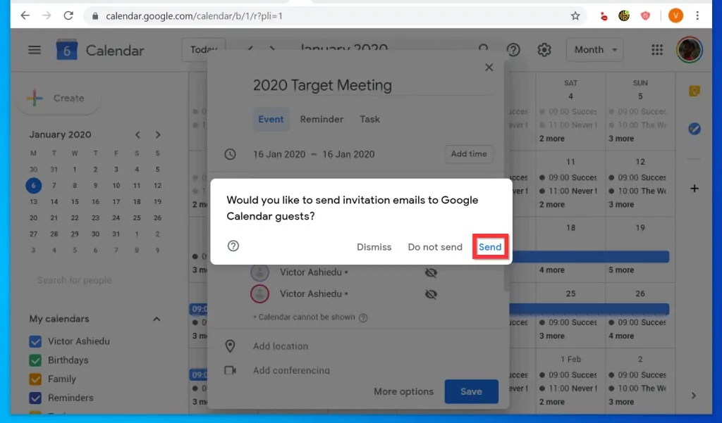The height and width of the screenshot is (423, 722).
Task: Open Calendar help with the question mark icon
Action: pyautogui.click(x=513, y=49)
